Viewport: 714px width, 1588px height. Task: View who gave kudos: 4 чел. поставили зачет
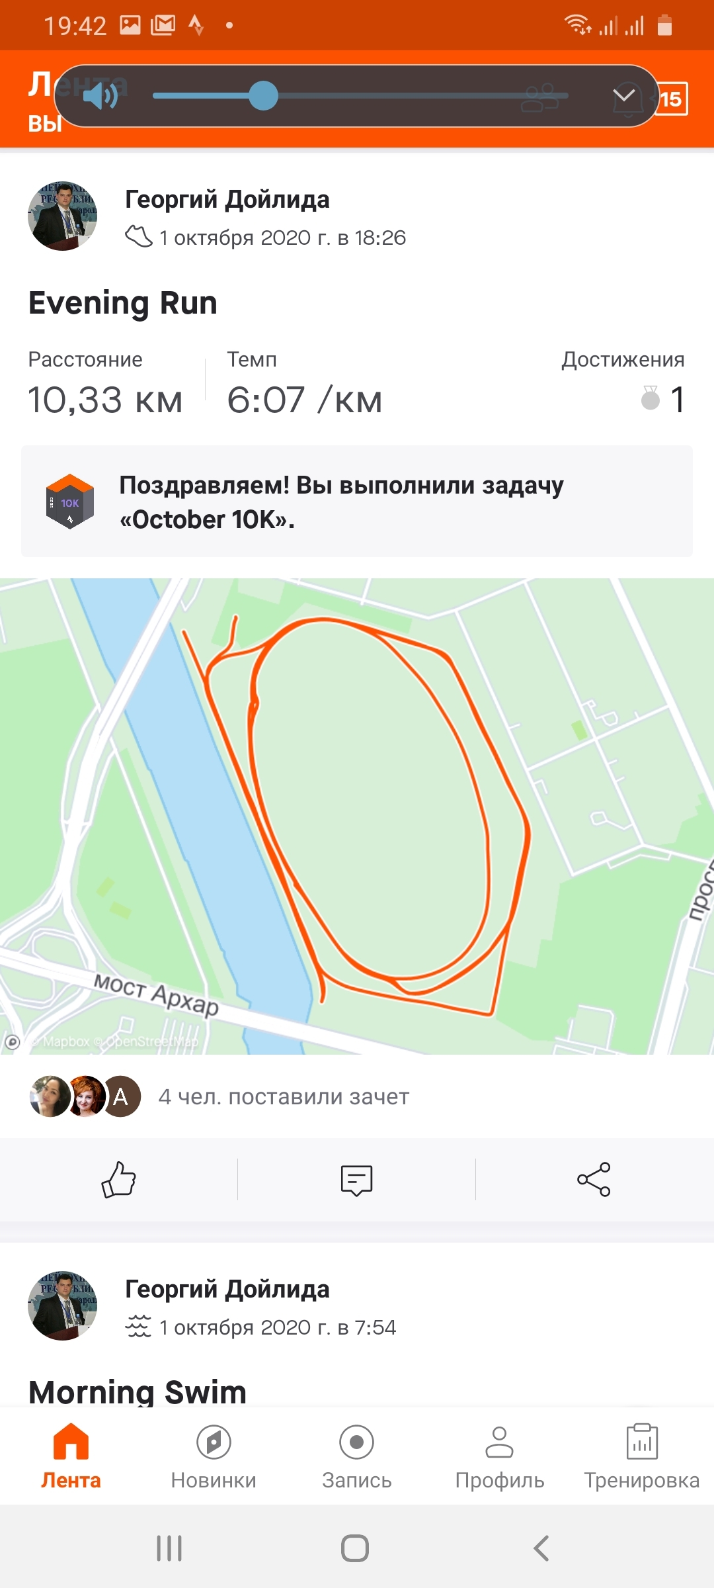pyautogui.click(x=284, y=1096)
